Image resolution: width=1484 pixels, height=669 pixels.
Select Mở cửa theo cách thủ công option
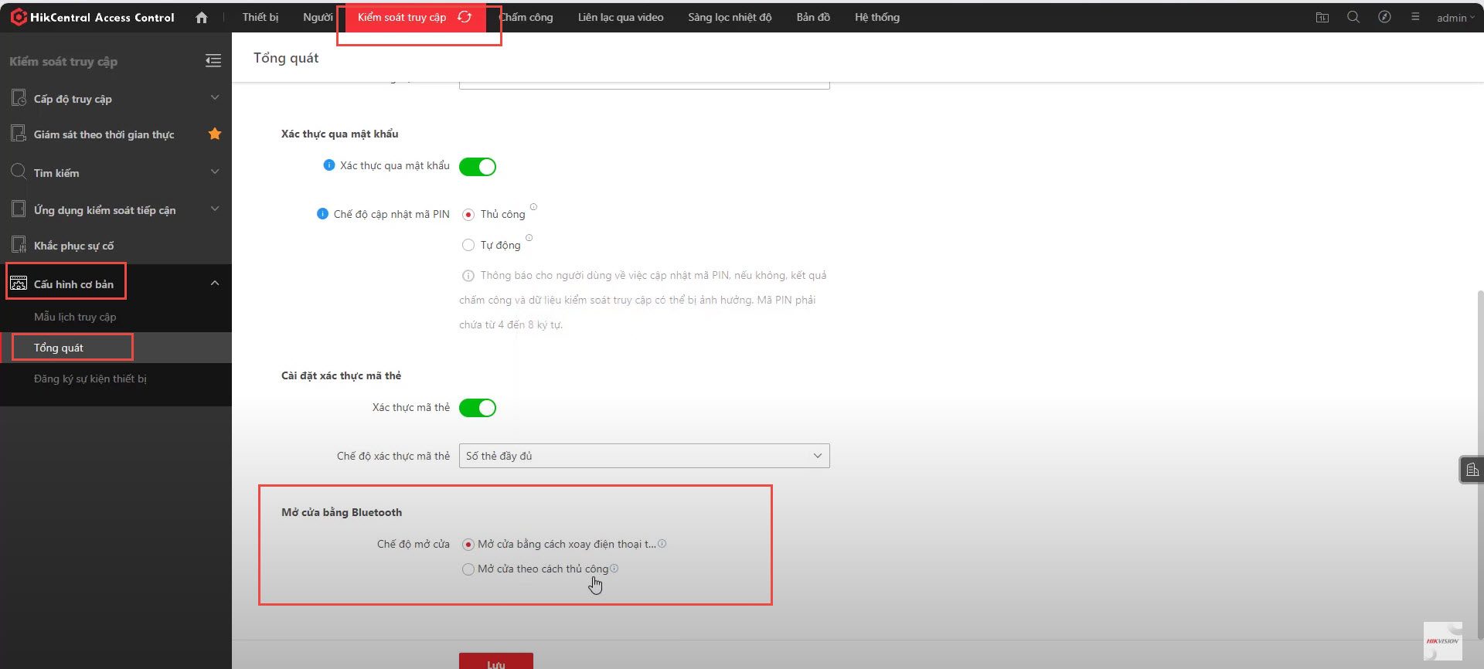tap(468, 569)
